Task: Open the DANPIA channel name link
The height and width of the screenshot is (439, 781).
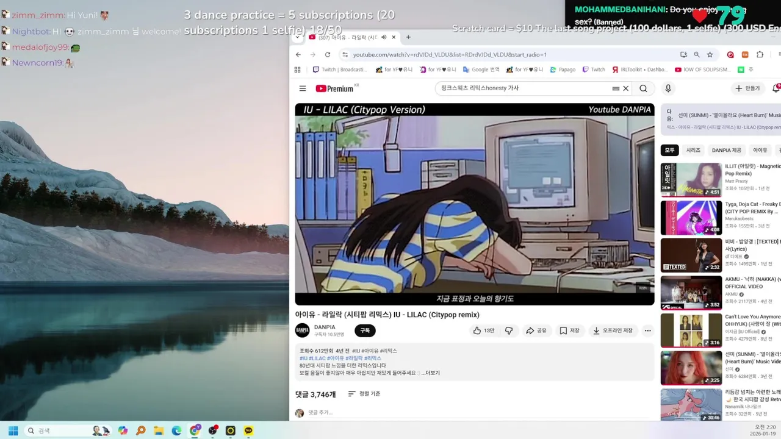Action: tap(325, 327)
